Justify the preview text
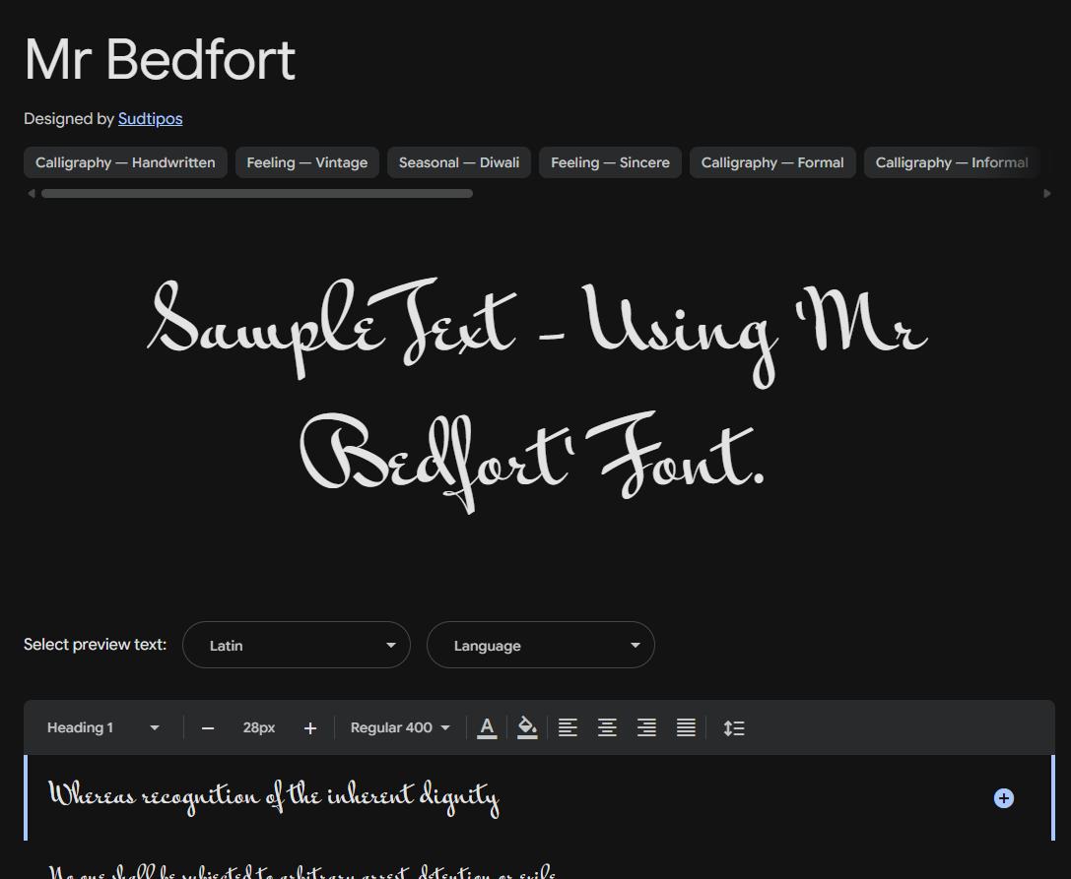1071x879 pixels. [686, 728]
